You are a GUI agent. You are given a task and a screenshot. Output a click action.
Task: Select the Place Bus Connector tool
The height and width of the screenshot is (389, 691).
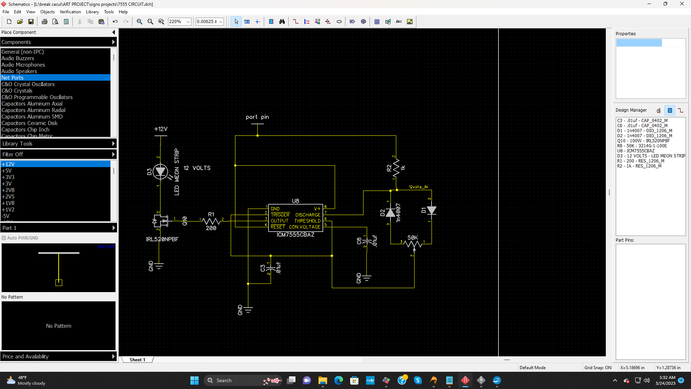(x=317, y=22)
